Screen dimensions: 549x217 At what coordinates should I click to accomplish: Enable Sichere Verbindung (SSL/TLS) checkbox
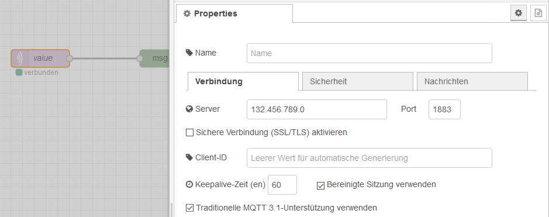tap(189, 133)
